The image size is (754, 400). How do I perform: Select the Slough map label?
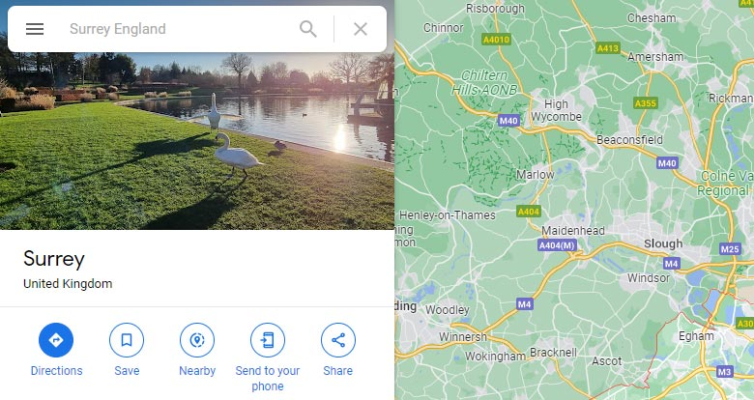click(x=662, y=243)
